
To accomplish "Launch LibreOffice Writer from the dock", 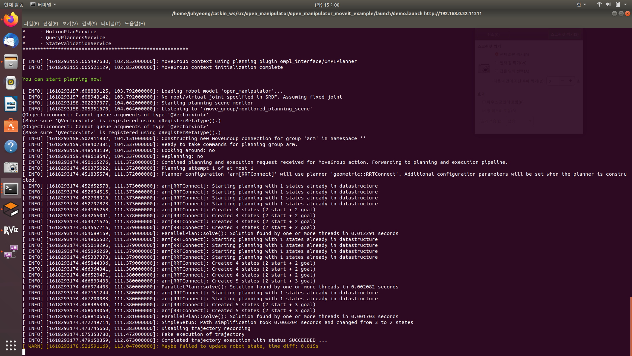I will [11, 104].
